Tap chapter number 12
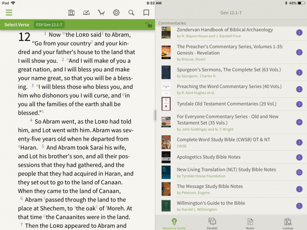 click(24, 37)
